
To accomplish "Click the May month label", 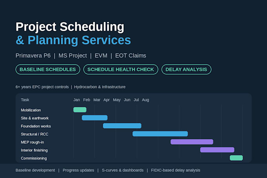I will coord(117,100).
